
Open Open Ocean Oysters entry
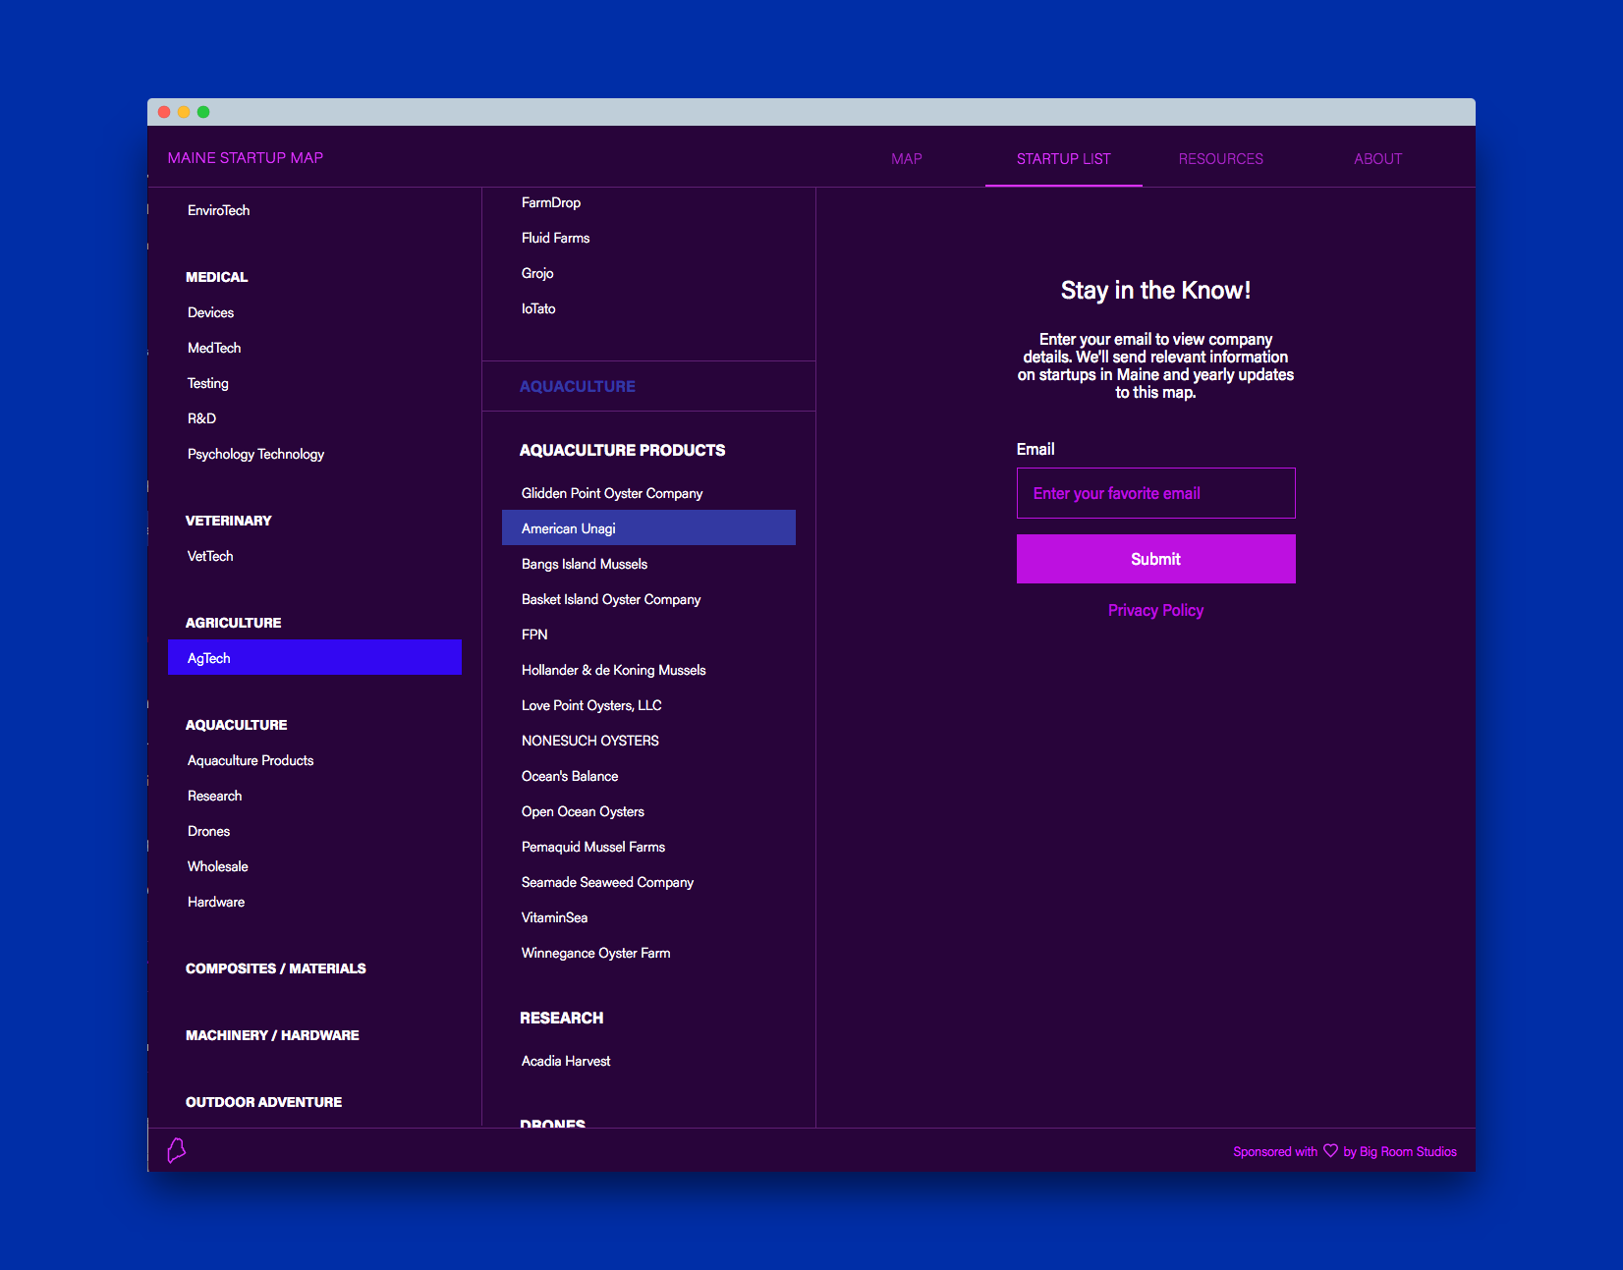(x=583, y=811)
